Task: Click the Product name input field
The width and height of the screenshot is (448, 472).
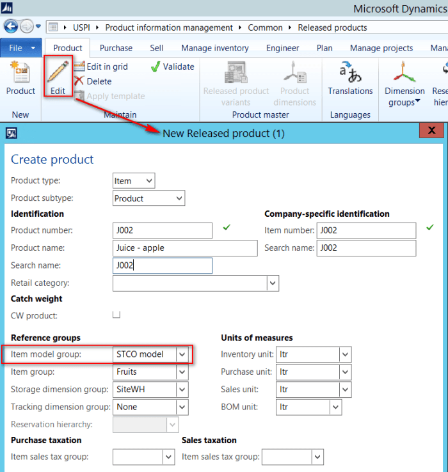Action: [x=184, y=248]
